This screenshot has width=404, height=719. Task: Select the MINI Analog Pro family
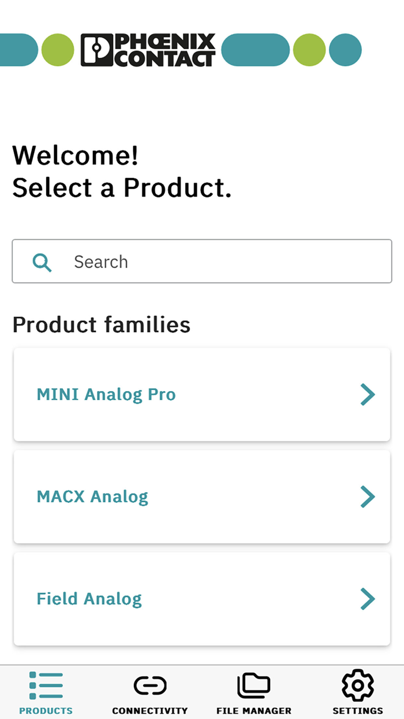(106, 395)
